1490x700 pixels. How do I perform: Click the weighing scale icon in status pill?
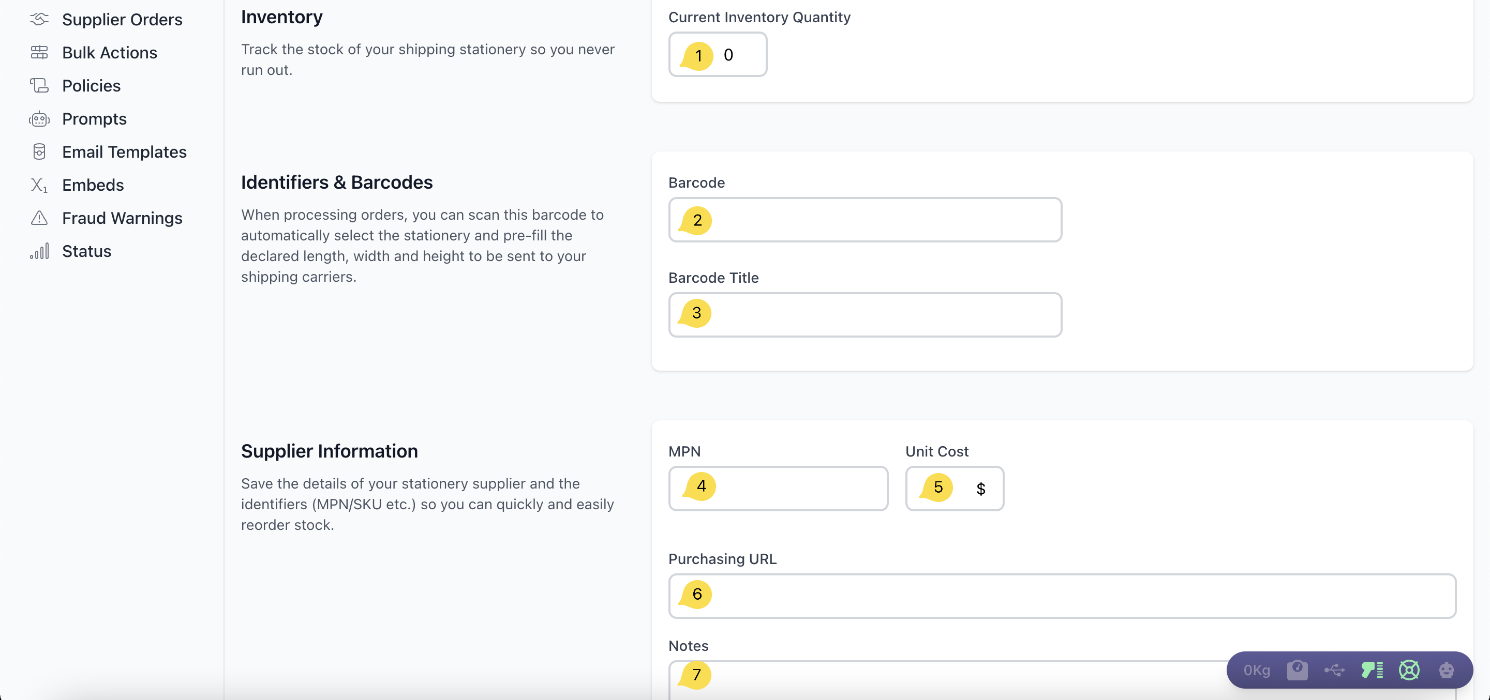point(1297,670)
